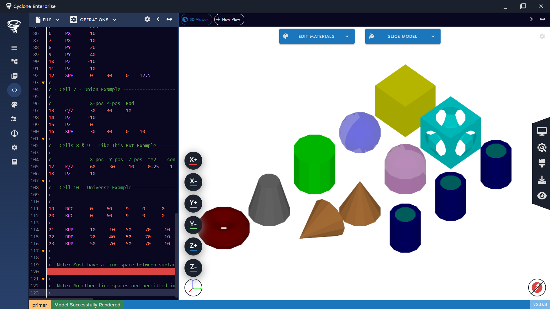This screenshot has width=550, height=309.
Task: Click the add document icon in the sidebar
Action: pyautogui.click(x=14, y=76)
